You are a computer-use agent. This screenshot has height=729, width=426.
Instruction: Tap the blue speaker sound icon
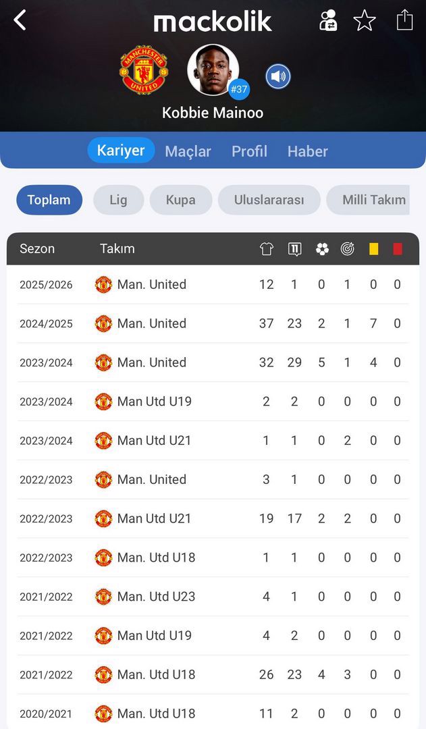(278, 76)
